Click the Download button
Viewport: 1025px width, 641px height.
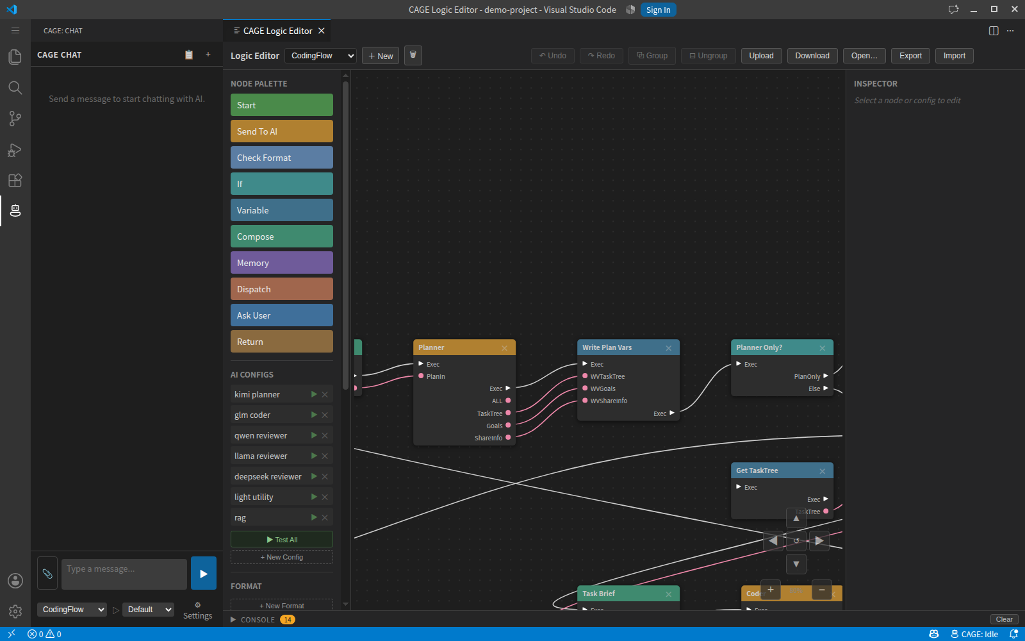point(812,56)
